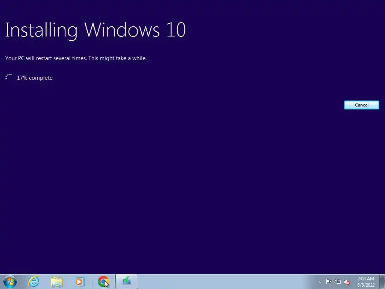Click the '17% complete' progress text
This screenshot has width=385, height=289.
click(x=35, y=78)
